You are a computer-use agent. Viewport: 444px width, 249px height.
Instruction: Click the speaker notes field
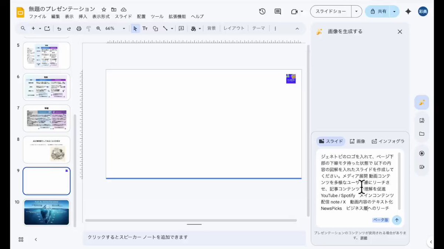coord(194,237)
